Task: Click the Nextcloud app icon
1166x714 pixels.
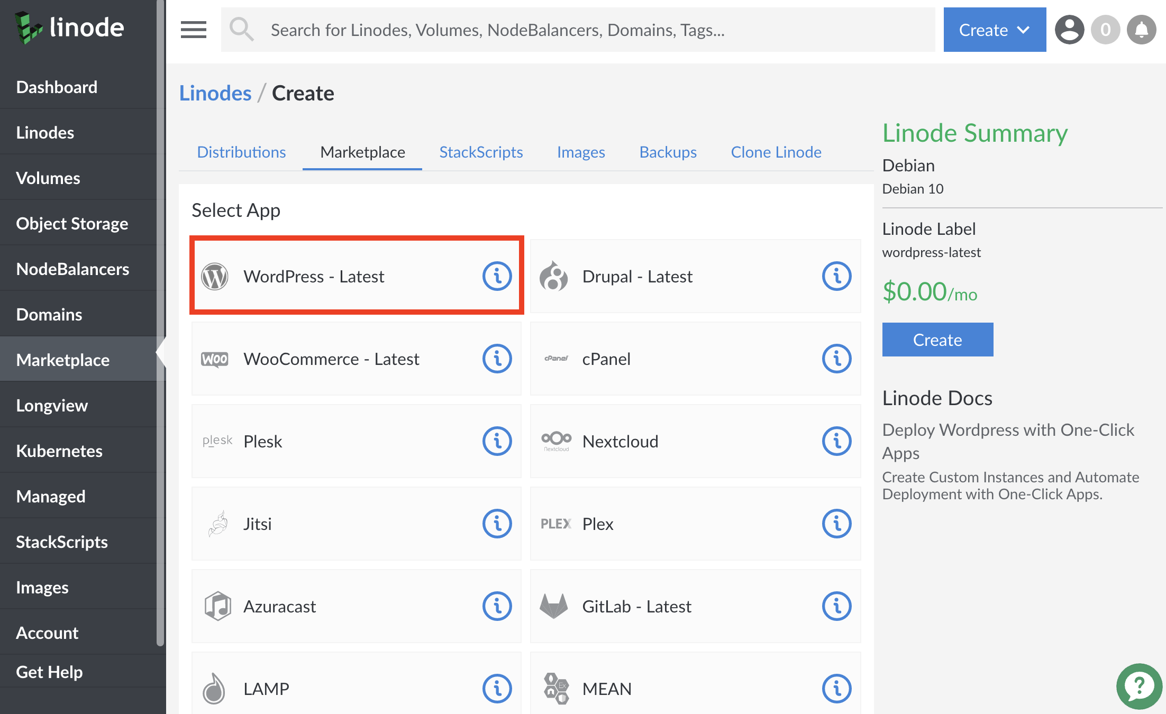Action: click(555, 441)
